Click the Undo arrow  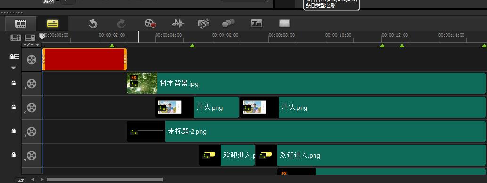pos(93,23)
